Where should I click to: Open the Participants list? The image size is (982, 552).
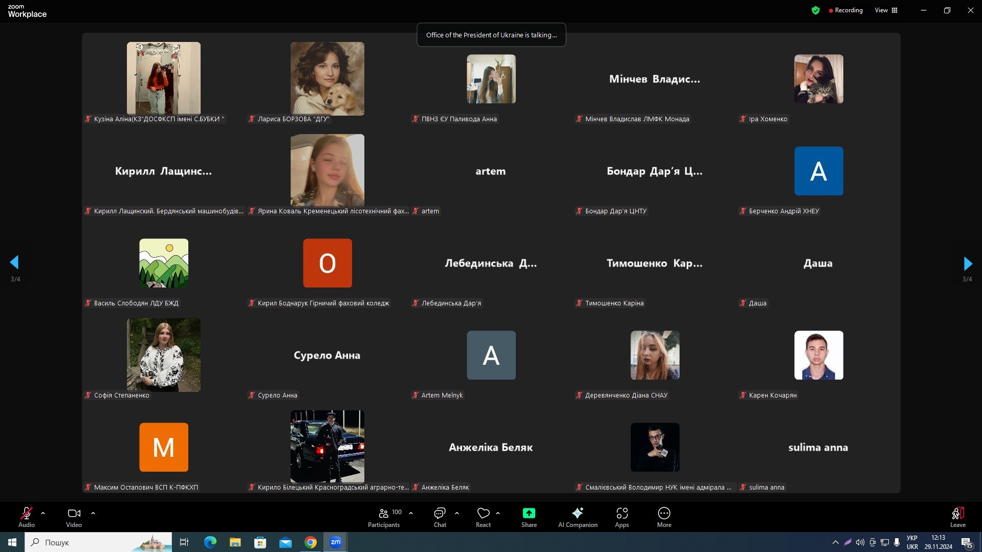384,517
